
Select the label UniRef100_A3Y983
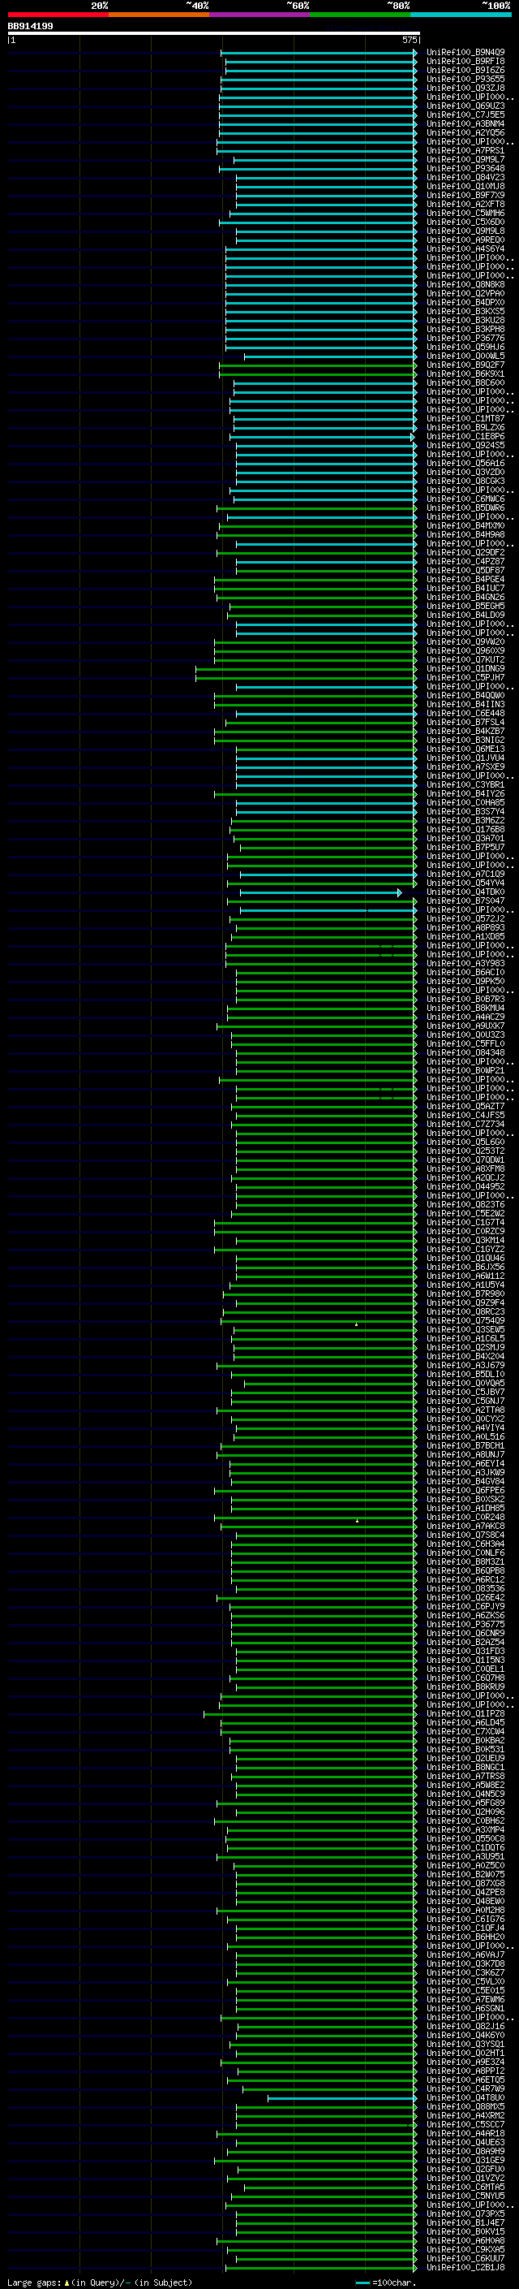[465, 963]
